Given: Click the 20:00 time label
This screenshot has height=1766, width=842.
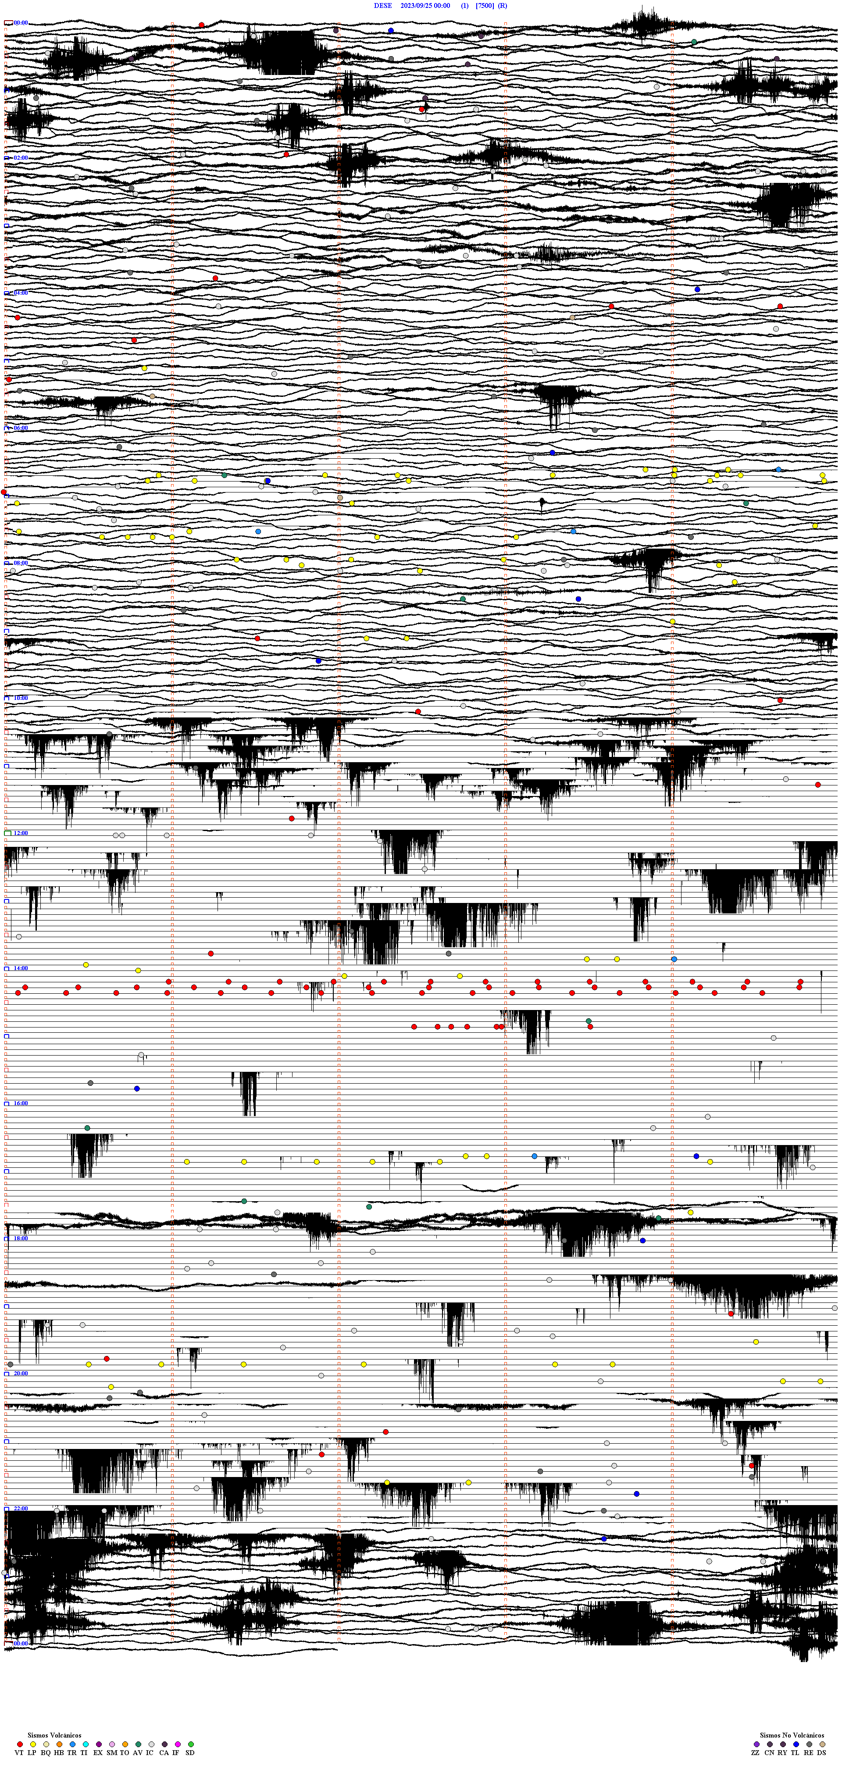Looking at the screenshot, I should [x=21, y=1373].
